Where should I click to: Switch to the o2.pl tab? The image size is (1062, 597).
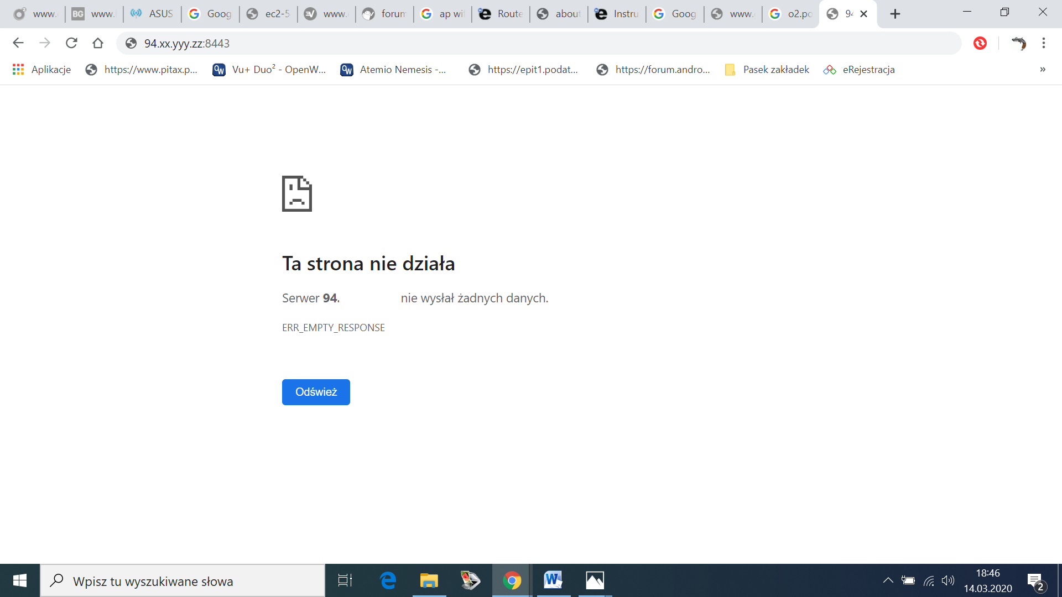coord(791,14)
